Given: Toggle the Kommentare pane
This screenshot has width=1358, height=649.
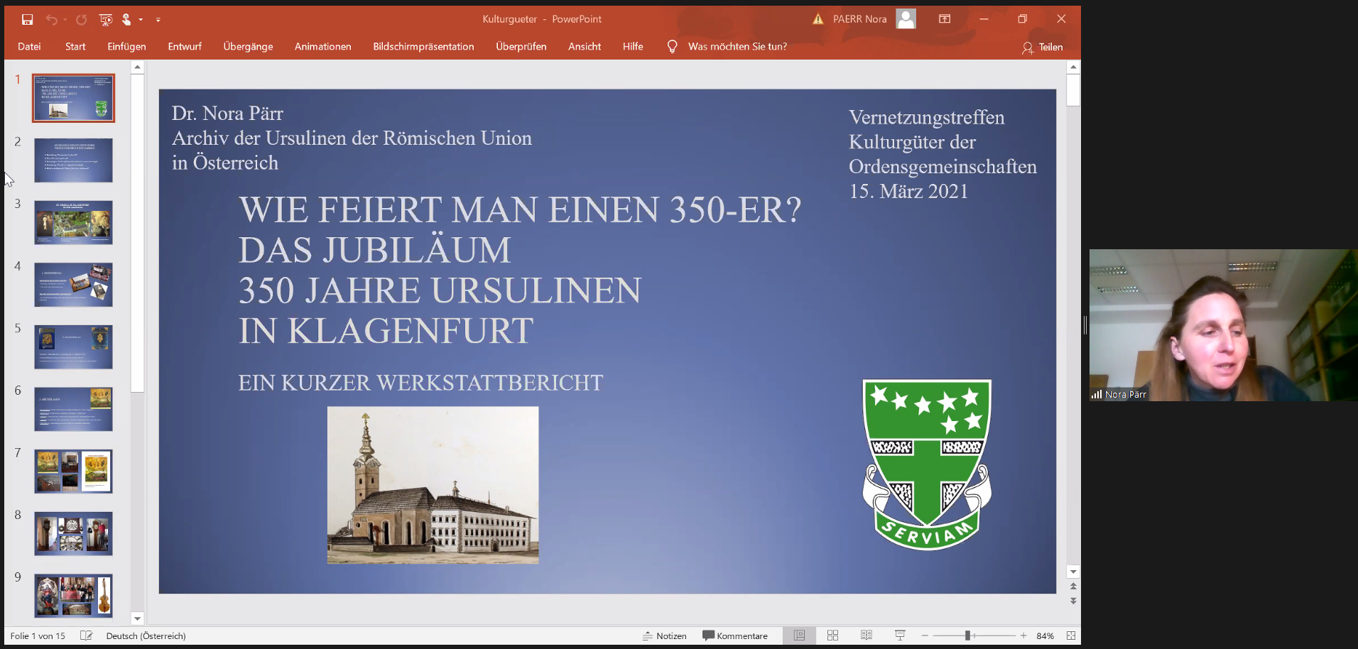Looking at the screenshot, I should (735, 636).
